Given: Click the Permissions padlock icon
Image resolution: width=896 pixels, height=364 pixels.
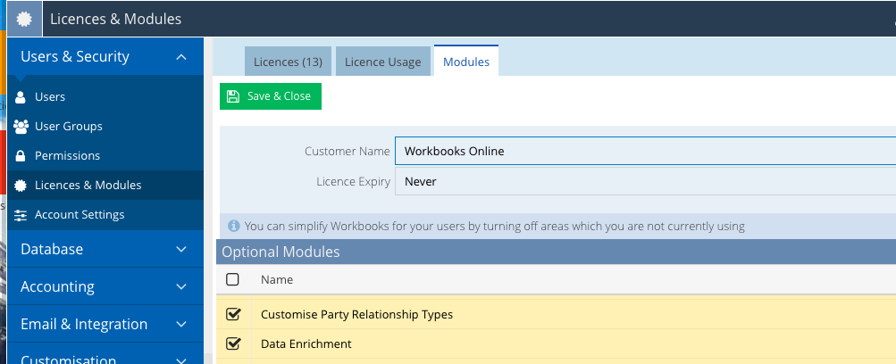Looking at the screenshot, I should click(x=21, y=156).
